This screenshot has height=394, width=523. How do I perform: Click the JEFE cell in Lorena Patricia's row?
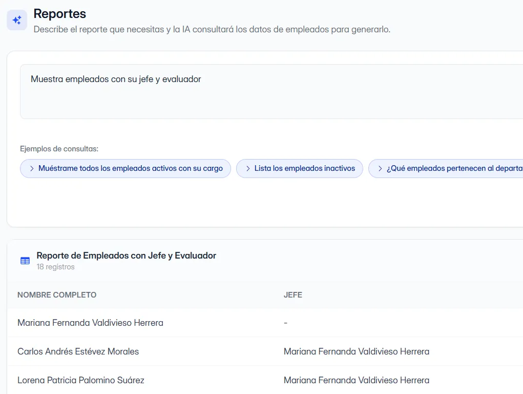(357, 380)
